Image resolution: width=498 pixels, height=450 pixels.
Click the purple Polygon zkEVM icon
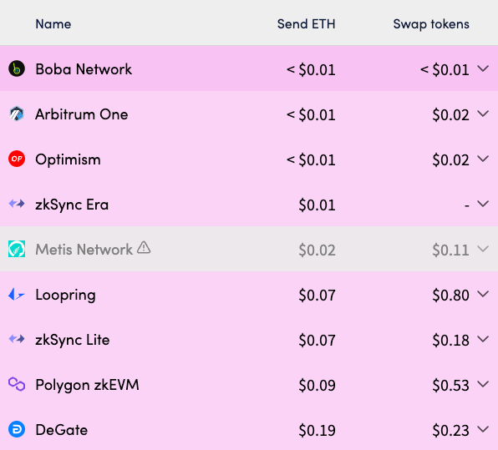(17, 384)
